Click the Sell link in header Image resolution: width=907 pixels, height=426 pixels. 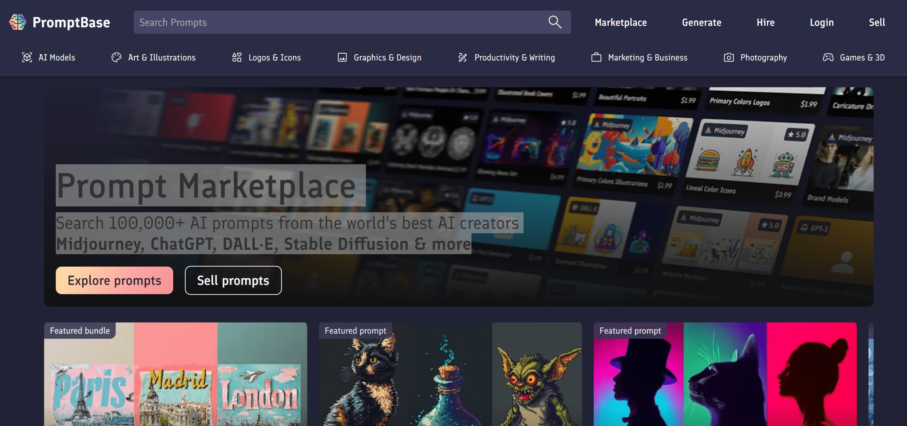(x=877, y=22)
